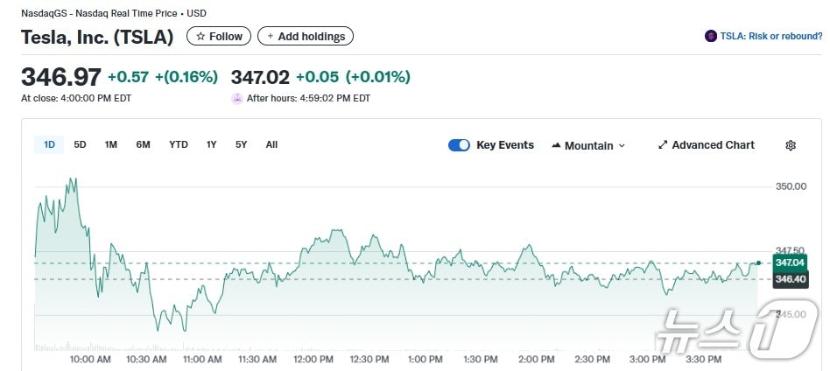
Task: Select the 1M time range
Action: tap(111, 145)
